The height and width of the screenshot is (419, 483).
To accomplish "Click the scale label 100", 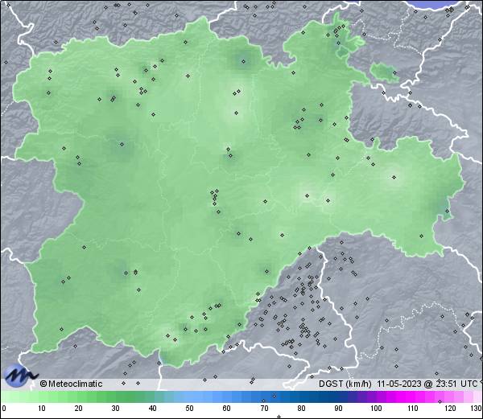I will pyautogui.click(x=376, y=409).
